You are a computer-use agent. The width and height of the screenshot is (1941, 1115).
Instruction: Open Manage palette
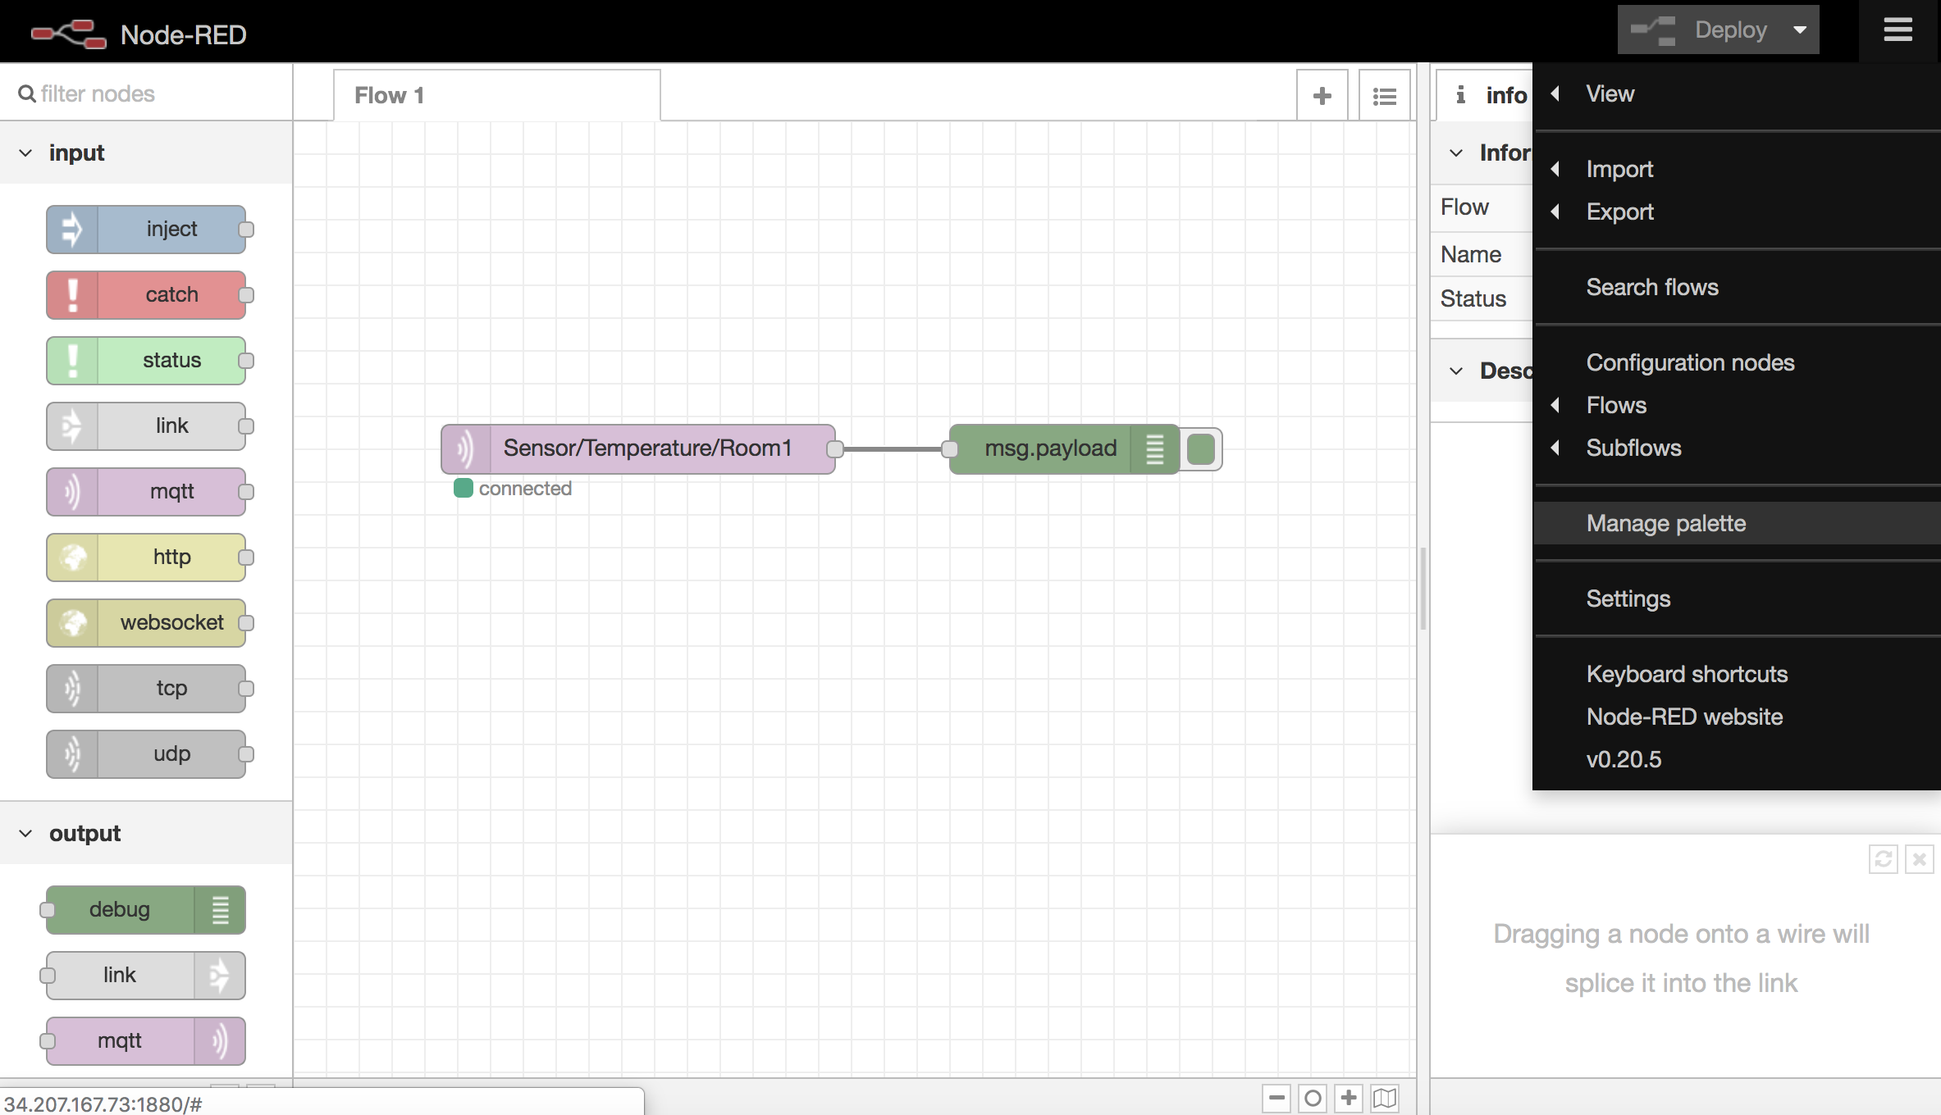pos(1737,523)
